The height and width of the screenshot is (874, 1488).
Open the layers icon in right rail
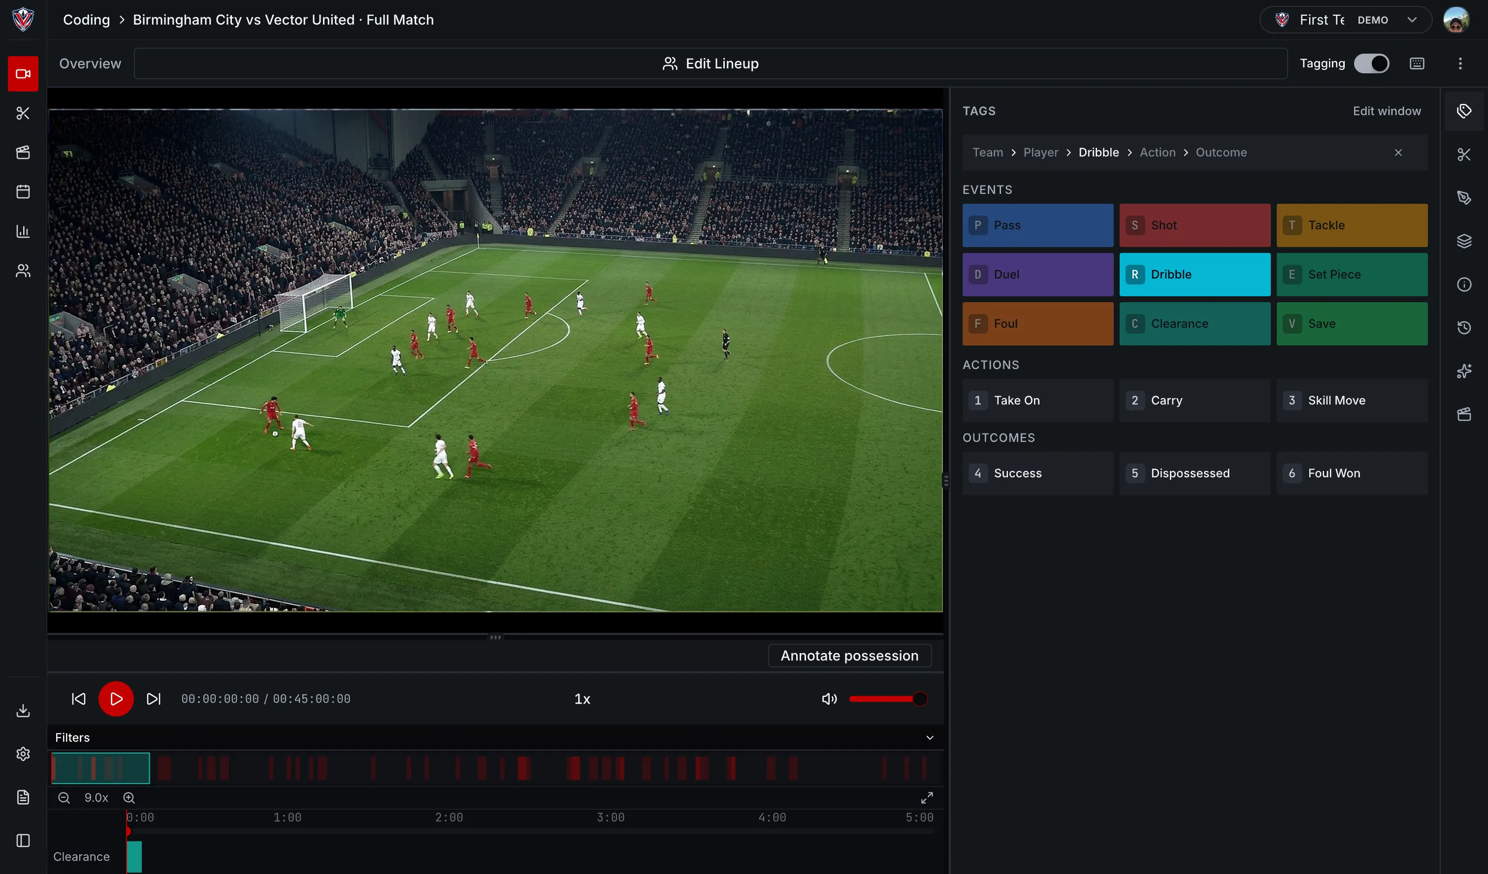coord(1464,241)
